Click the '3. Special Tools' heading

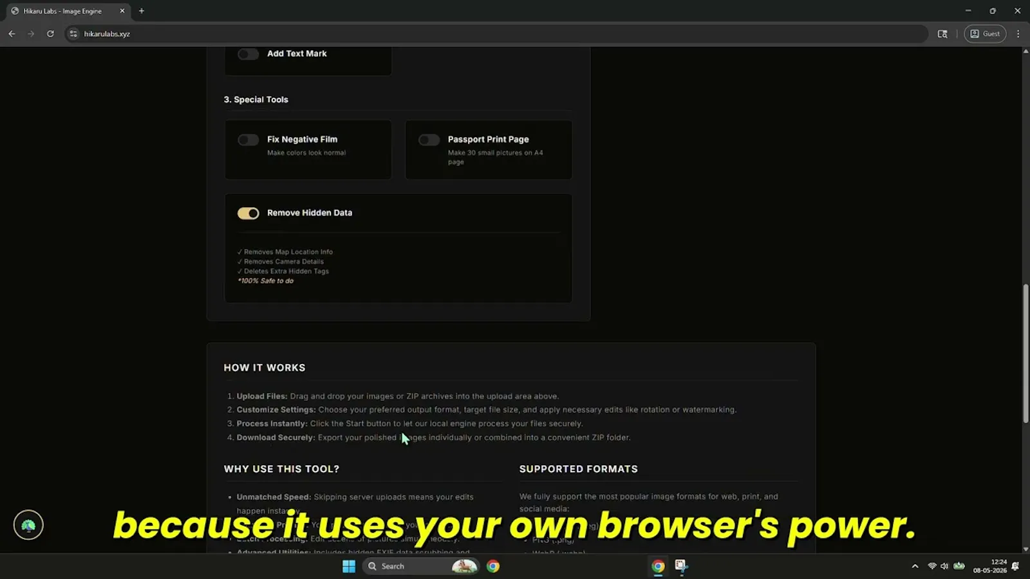256,100
